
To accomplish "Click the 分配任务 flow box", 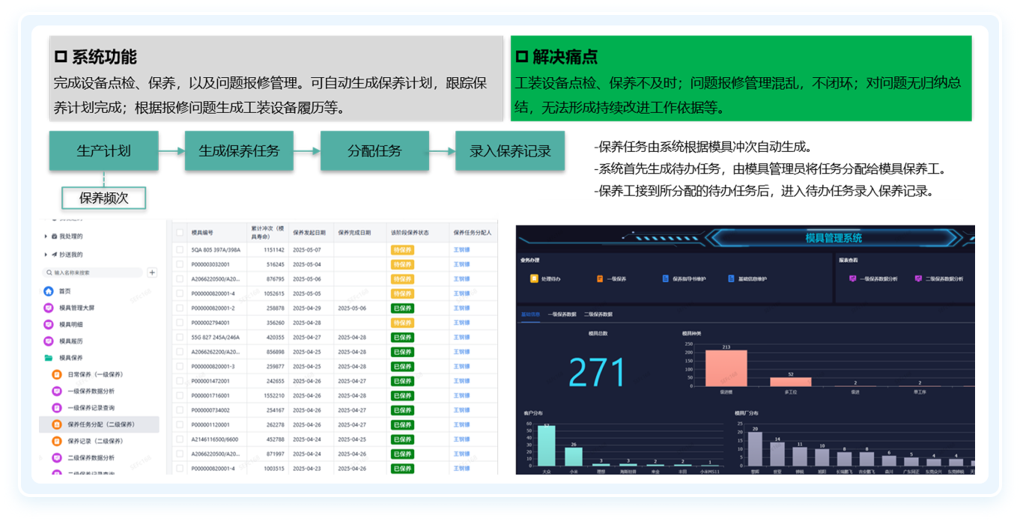I will 374,150.
